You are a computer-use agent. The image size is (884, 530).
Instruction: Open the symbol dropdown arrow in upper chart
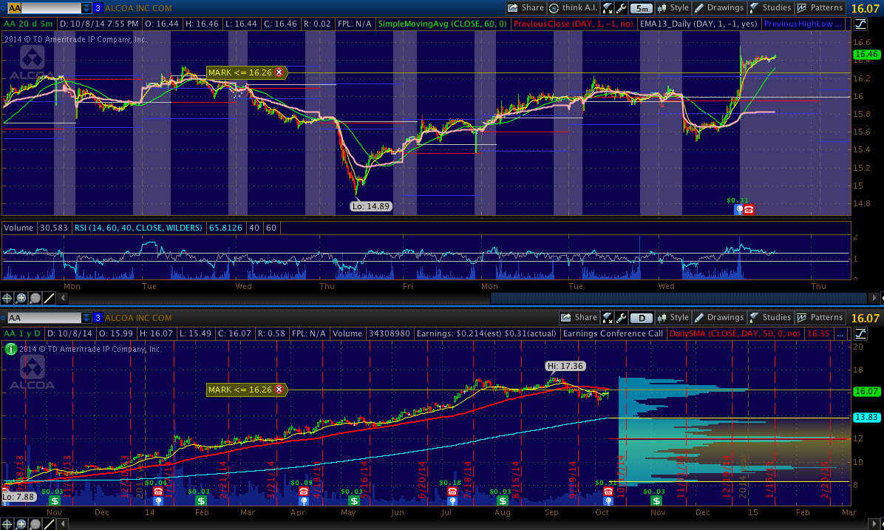pyautogui.click(x=87, y=8)
